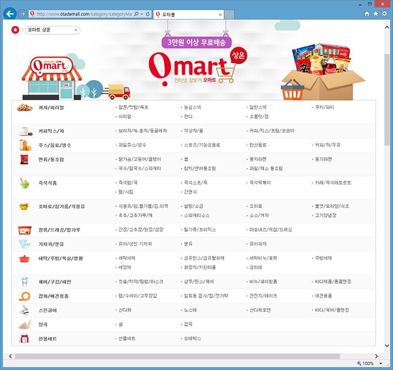Image resolution: width=393 pixels, height=370 pixels.
Task: Click the yellow bowl icon for 조미료/참기름/식용유
Action: tap(24, 206)
